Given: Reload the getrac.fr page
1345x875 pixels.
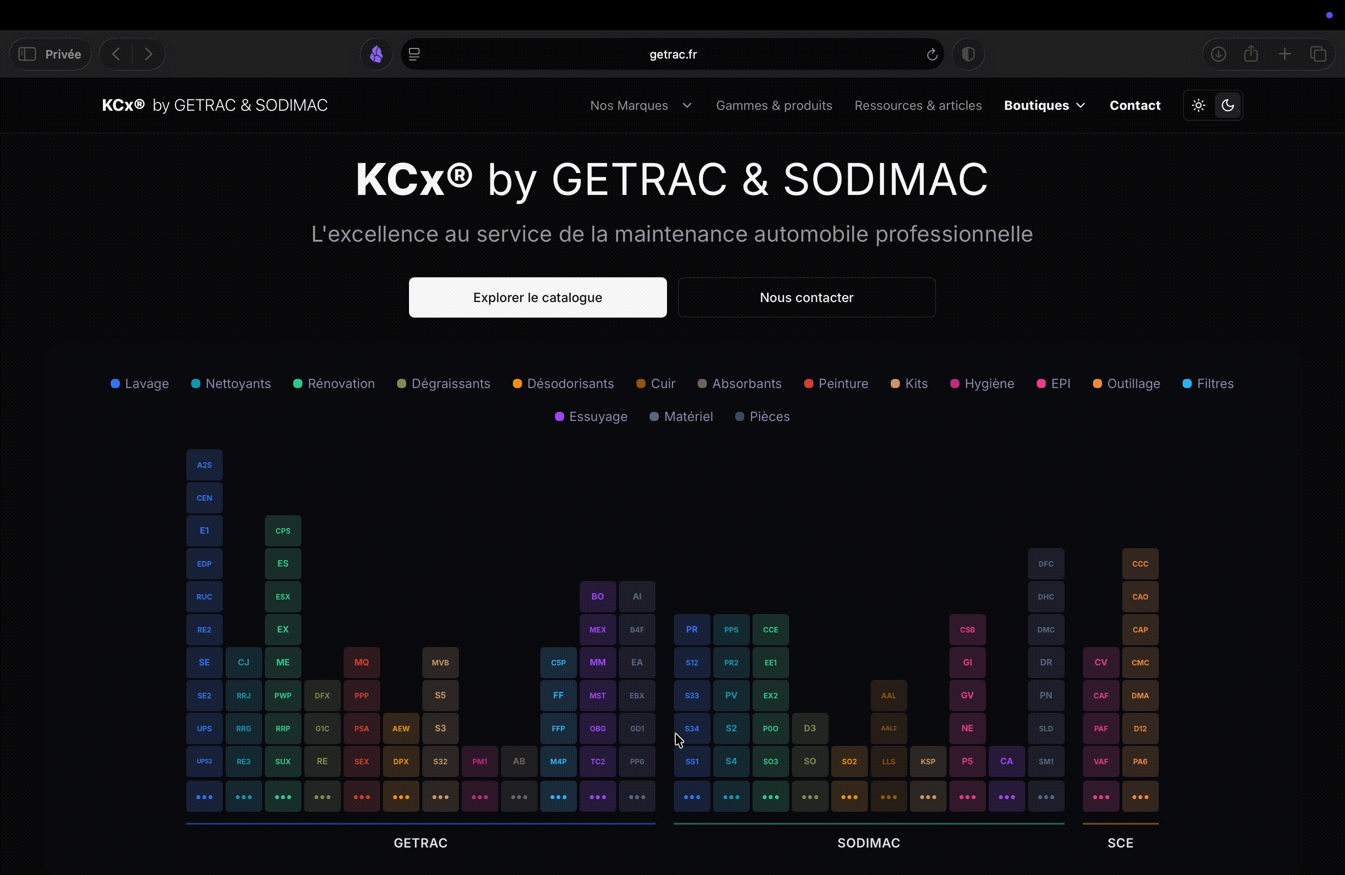Looking at the screenshot, I should click(932, 54).
